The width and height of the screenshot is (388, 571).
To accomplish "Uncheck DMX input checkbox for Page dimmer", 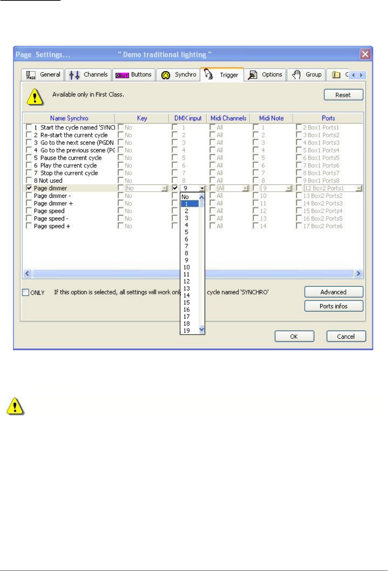I will (x=175, y=188).
